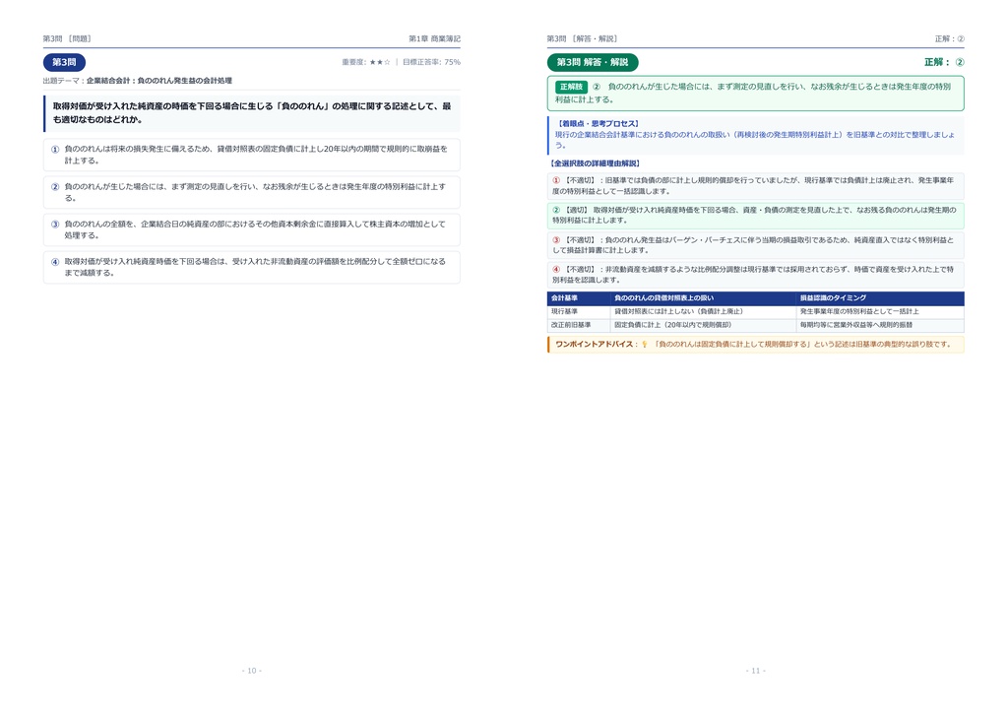1008x713 pixels.
Task: Click the correct answer text inside the green 正解肢 box
Action: [x=753, y=94]
